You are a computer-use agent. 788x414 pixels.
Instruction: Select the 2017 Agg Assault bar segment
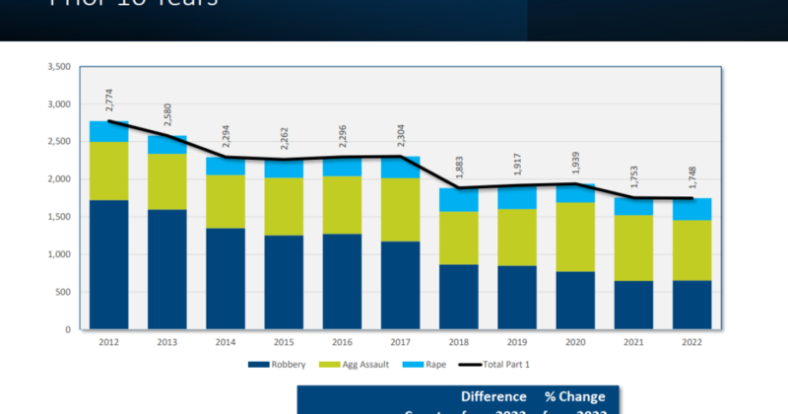click(400, 209)
